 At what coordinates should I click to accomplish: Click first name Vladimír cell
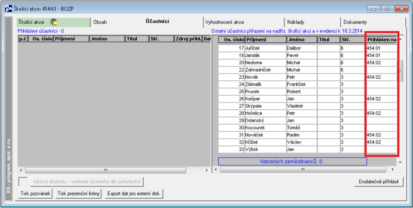301,106
